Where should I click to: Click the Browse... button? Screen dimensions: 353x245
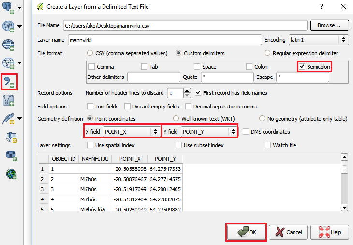[329, 25]
